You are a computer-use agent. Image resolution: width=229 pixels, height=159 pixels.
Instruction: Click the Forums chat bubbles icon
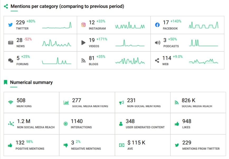pyautogui.click(x=11, y=60)
